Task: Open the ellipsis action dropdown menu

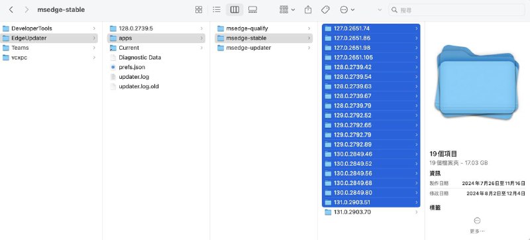Action: pos(347,10)
